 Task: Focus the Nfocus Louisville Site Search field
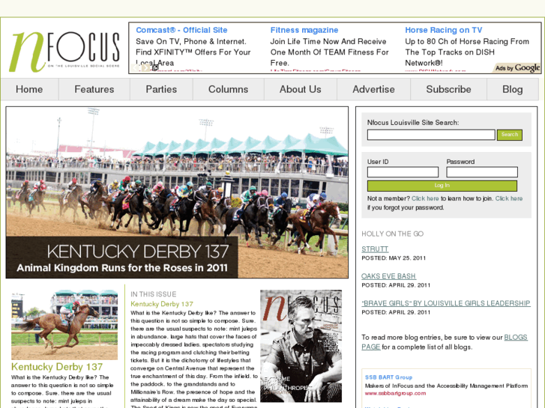tap(431, 135)
